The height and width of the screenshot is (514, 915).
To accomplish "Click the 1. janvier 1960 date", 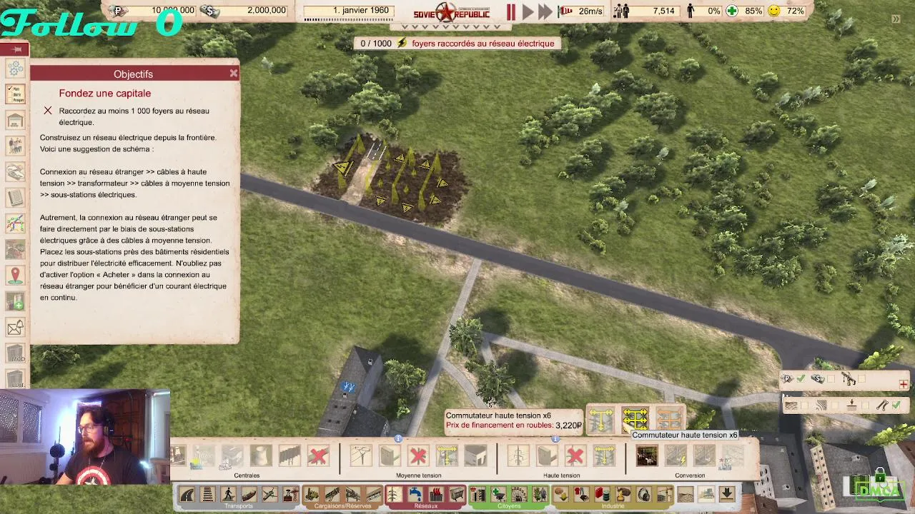I will tap(361, 11).
